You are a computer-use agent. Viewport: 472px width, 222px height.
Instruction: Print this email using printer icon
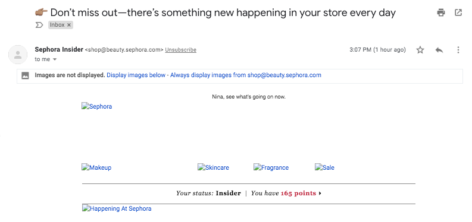[441, 12]
